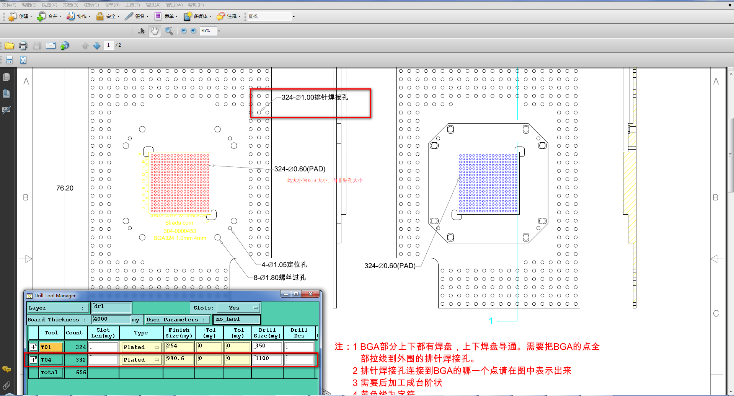Click the Slot Len field for T01
This screenshot has width=734, height=396.
click(103, 347)
